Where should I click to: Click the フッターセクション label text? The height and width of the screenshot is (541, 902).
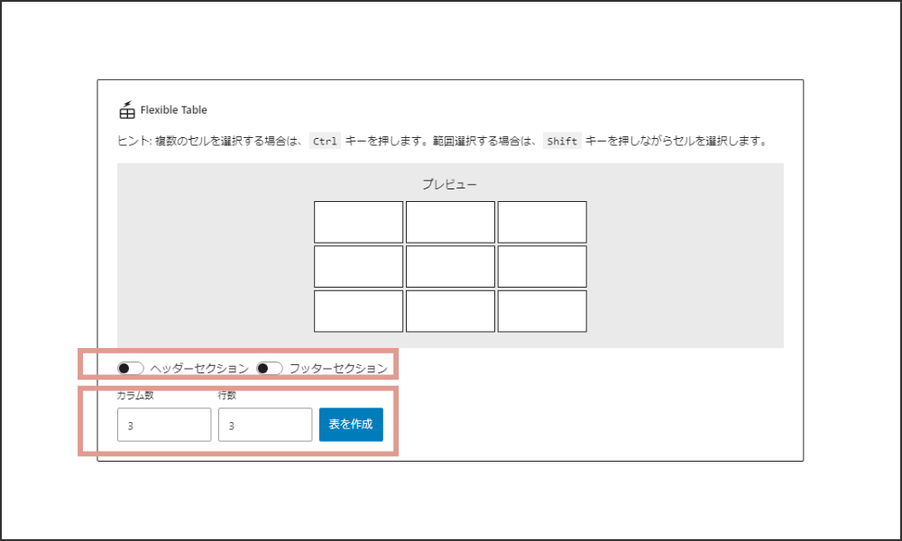[x=338, y=368]
